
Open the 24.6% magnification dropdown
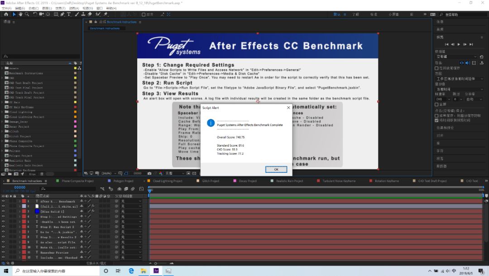point(108,173)
